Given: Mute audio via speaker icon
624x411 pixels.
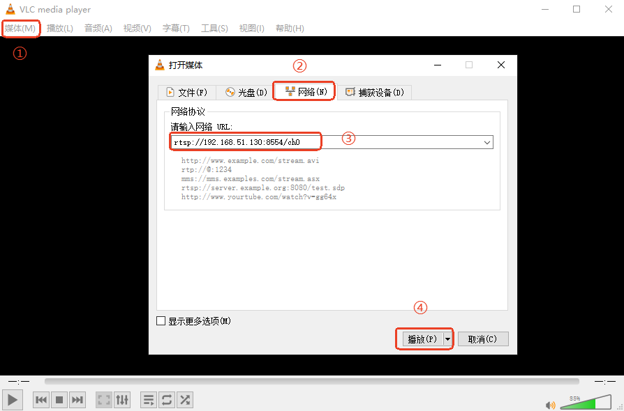Looking at the screenshot, I should pyautogui.click(x=551, y=405).
